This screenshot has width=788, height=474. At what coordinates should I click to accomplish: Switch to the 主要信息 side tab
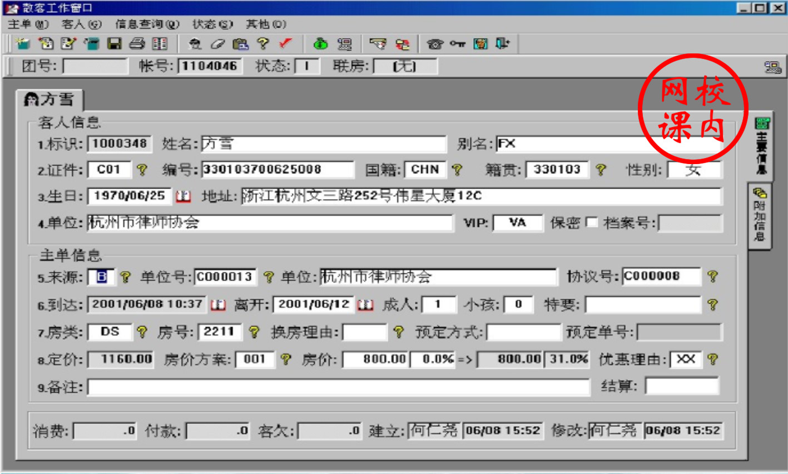point(761,146)
